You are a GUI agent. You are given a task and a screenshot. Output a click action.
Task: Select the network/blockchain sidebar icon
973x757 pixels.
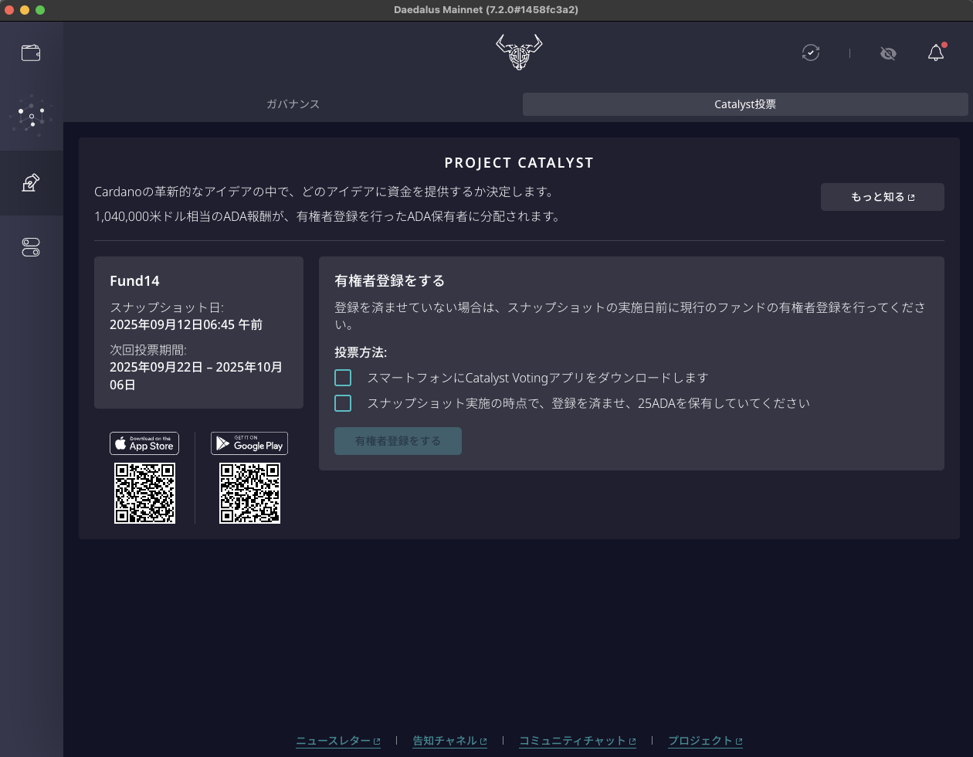[31, 117]
